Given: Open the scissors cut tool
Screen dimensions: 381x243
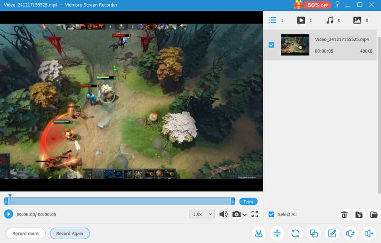Looking at the screenshot, I should point(258,233).
